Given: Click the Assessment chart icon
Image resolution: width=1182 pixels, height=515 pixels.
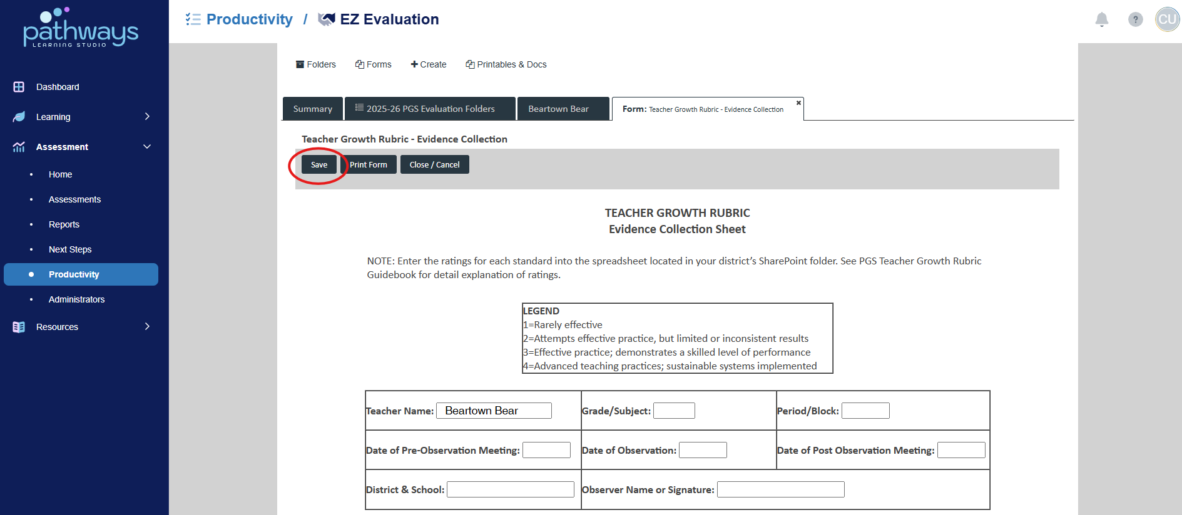Looking at the screenshot, I should point(19,147).
